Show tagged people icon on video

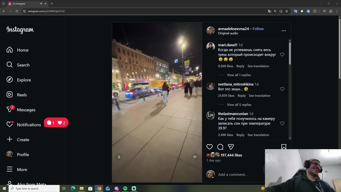[x=119, y=157]
